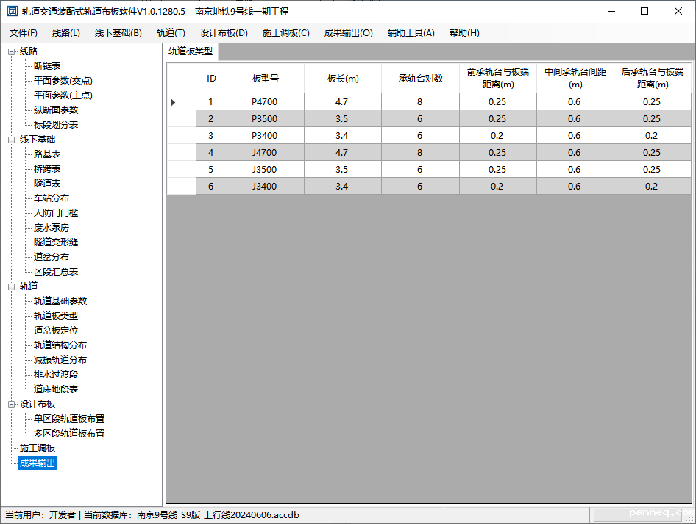Click the 施工调板 tree node
The height and width of the screenshot is (524, 696).
(38, 448)
